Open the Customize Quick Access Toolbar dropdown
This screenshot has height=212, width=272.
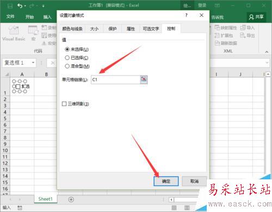click(x=43, y=6)
